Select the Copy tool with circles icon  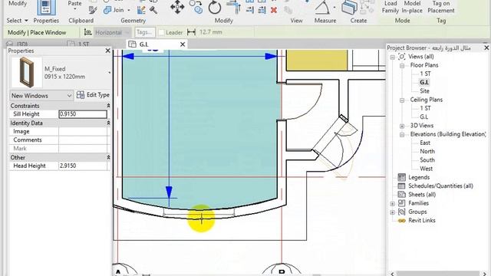(x=196, y=7)
